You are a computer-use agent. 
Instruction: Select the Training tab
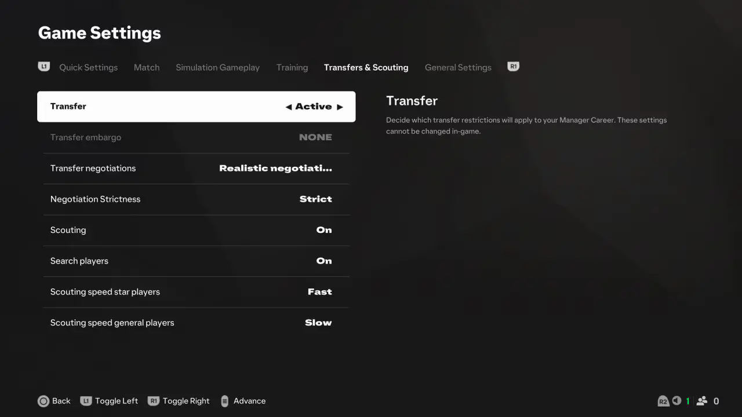pos(292,68)
